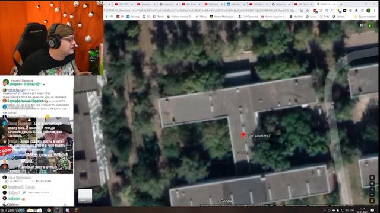Switch to the first YouTube tab
Viewport: 380px width, 213px height.
coord(123,4)
